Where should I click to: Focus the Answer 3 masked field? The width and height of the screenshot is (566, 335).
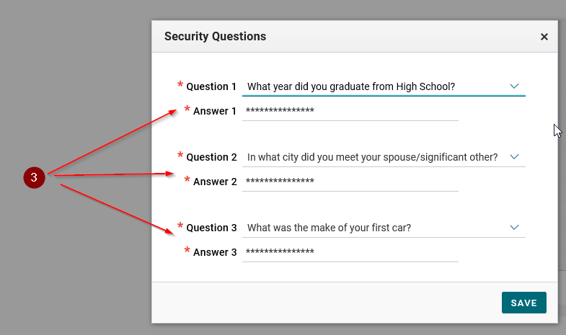click(350, 252)
